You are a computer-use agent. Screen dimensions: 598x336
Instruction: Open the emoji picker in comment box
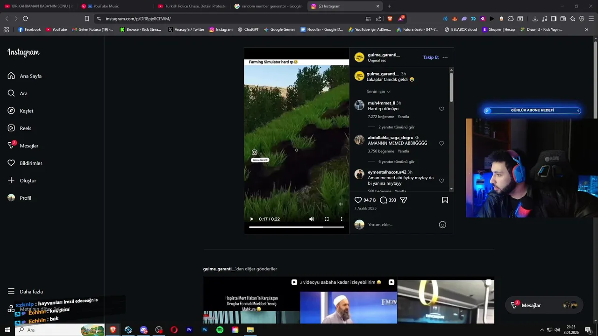(442, 224)
